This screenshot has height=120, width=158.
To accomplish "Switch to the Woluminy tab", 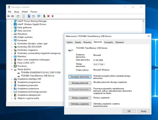I will click(x=87, y=42).
